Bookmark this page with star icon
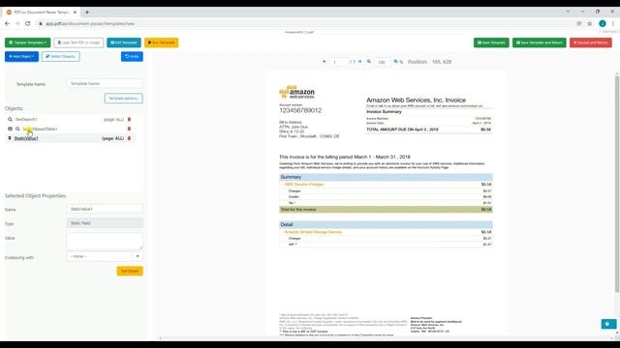620x348 pixels. [x=590, y=23]
